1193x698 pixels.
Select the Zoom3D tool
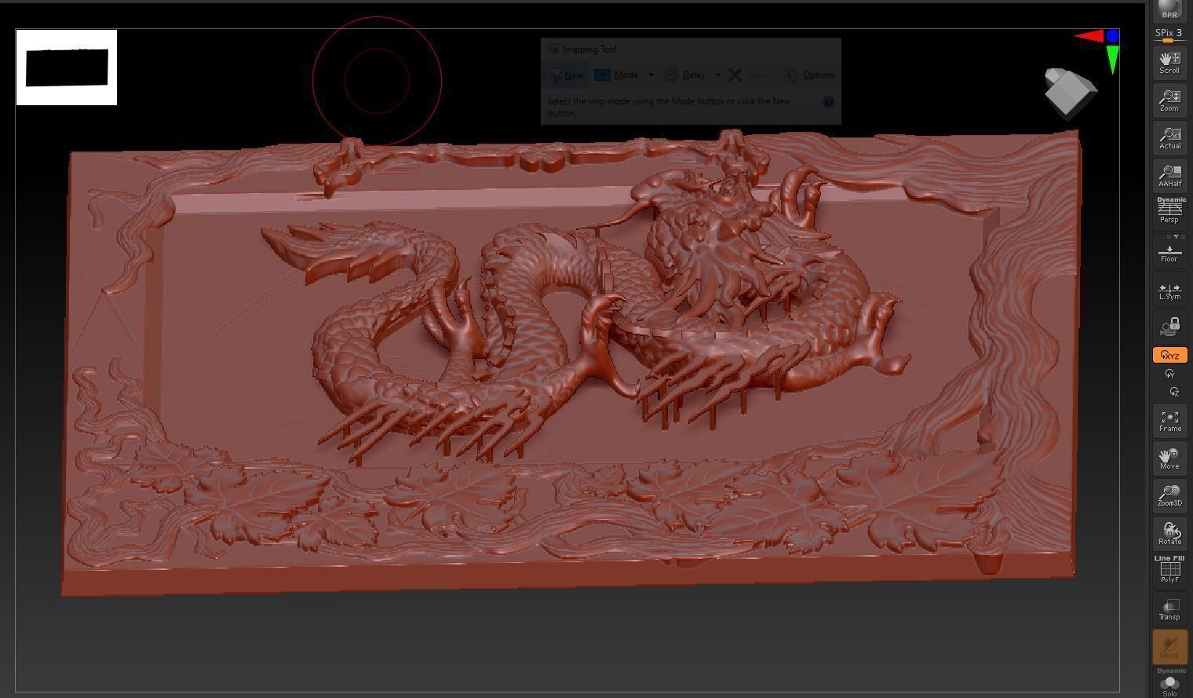pyautogui.click(x=1169, y=495)
